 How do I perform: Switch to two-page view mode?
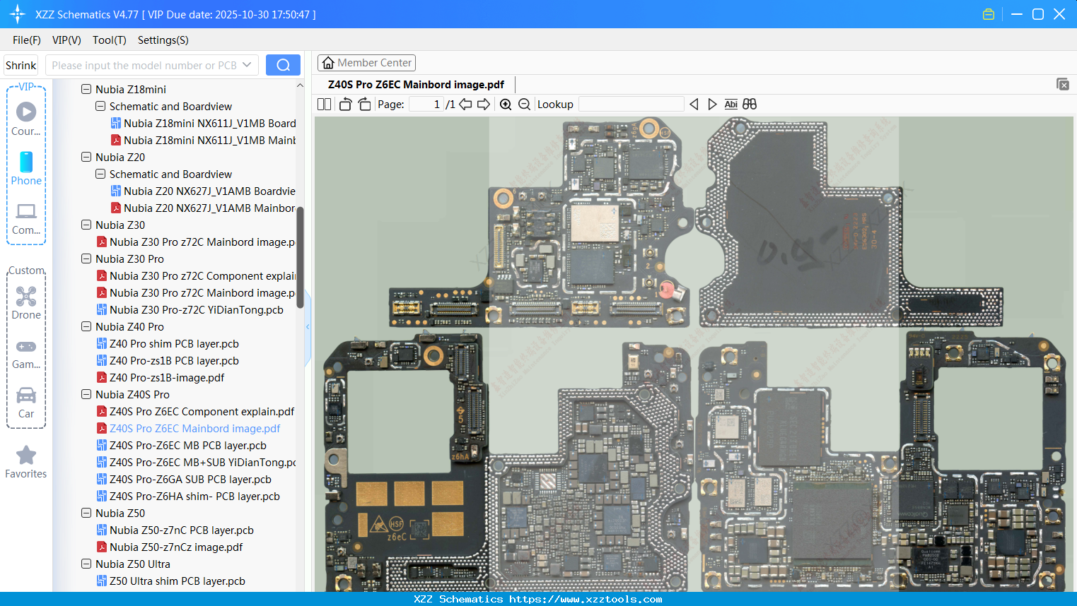(x=324, y=103)
